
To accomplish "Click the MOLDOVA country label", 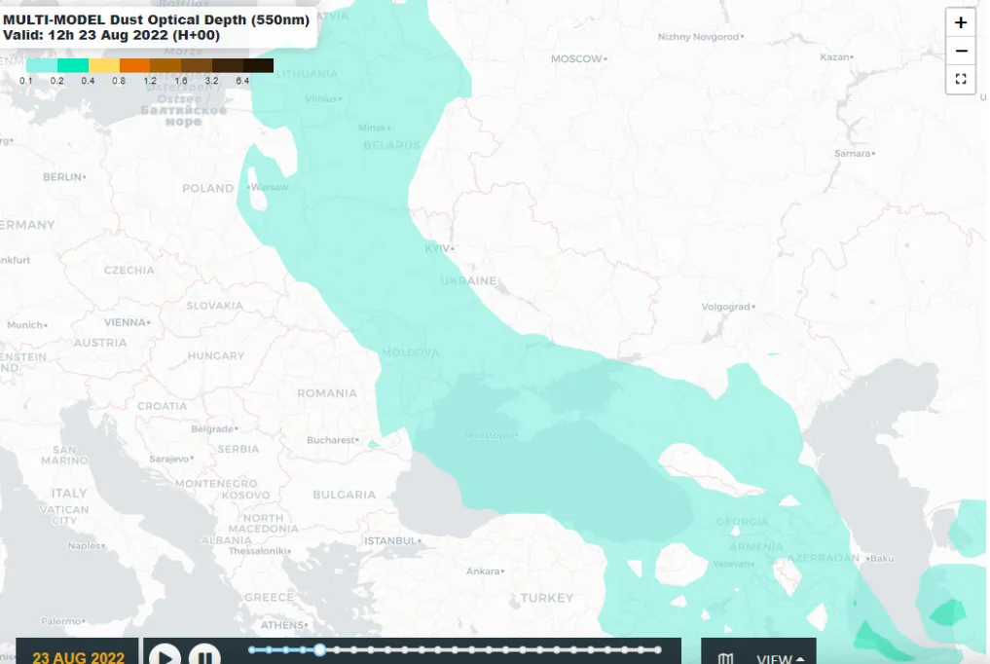I will [x=411, y=352].
